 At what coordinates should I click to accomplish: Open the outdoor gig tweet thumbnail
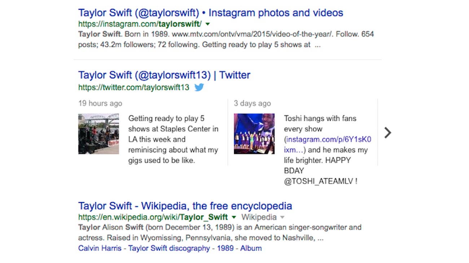click(98, 134)
